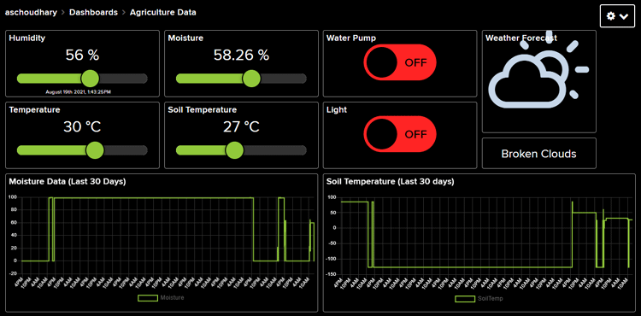Screen dimensions: 641x316
Task: Click the 30 °C temperature value
Action: 82,127
